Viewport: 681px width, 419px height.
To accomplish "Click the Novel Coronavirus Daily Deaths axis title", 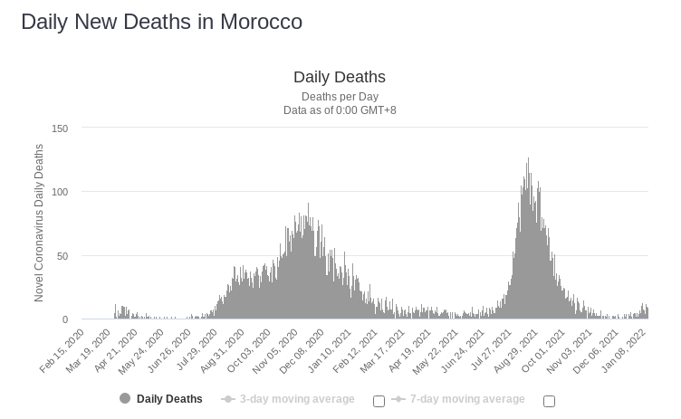I will (x=39, y=223).
